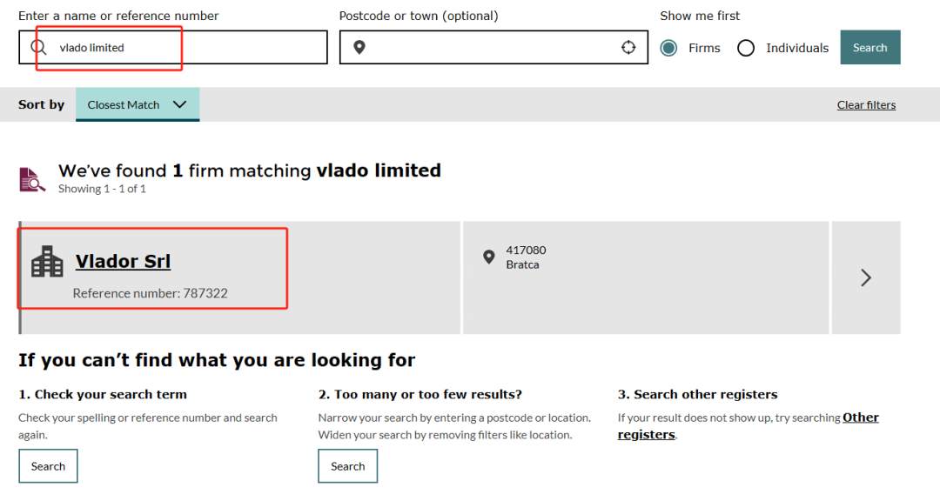The image size is (940, 501).
Task: Click the building icon beside Vlador Srl
Action: tap(47, 262)
